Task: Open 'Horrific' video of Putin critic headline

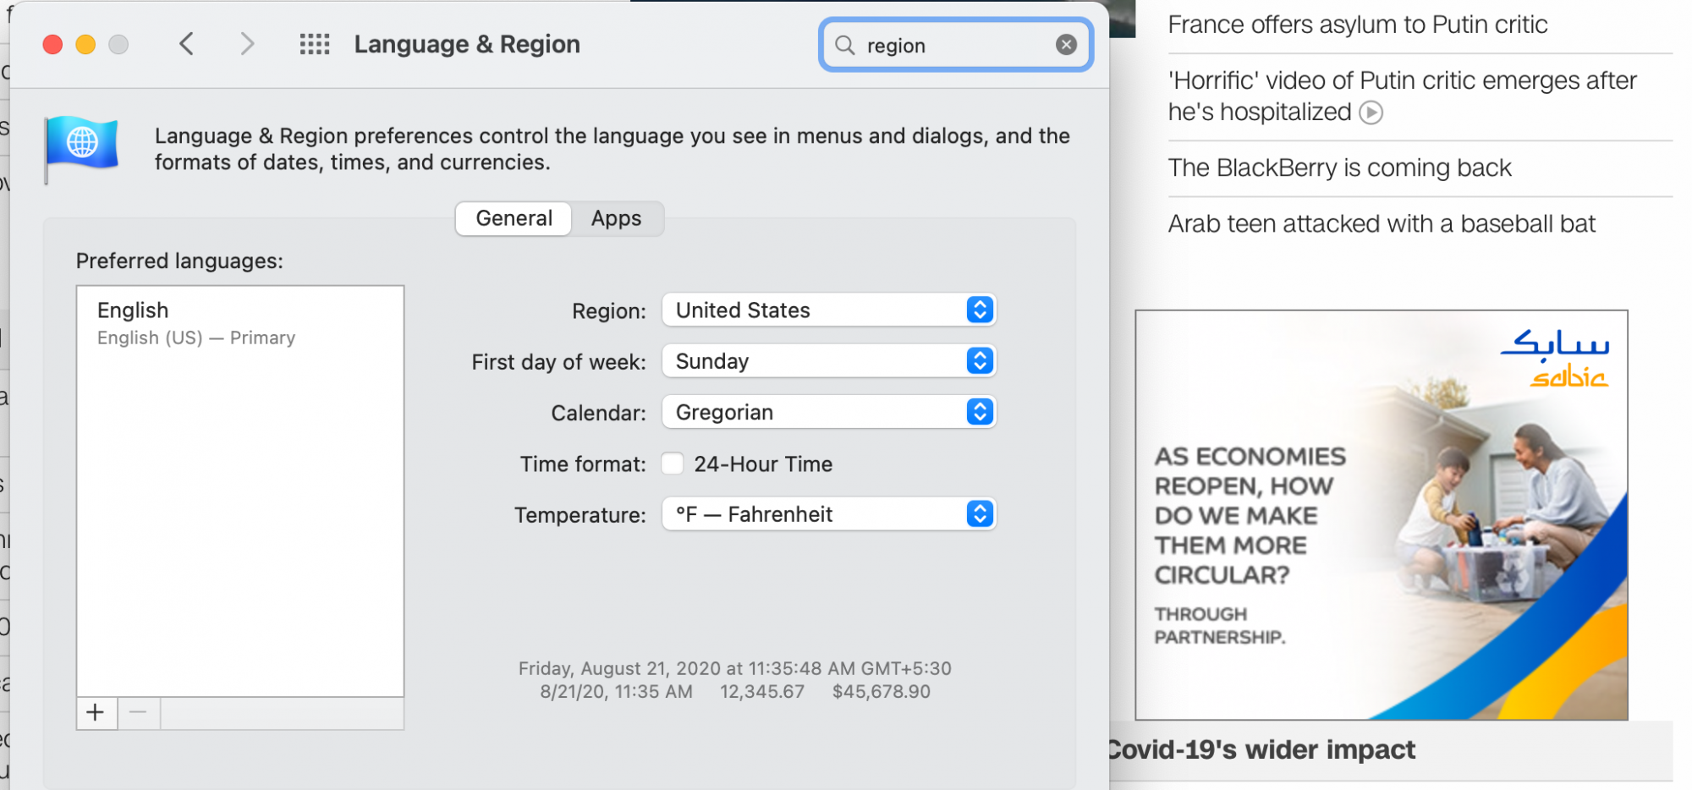Action: pos(1402,96)
